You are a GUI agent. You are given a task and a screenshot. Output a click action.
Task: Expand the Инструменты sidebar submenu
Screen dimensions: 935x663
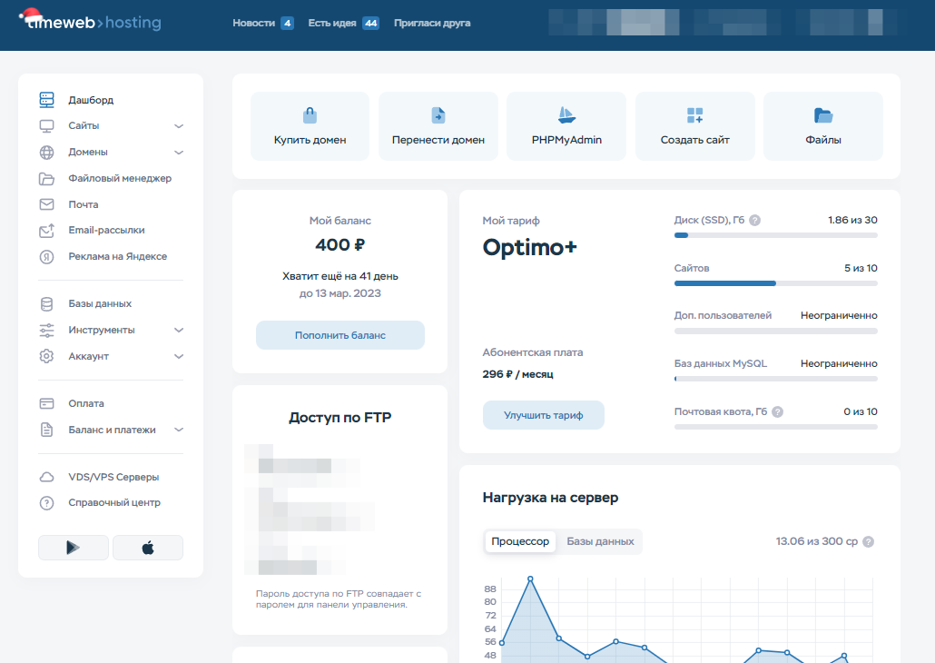pos(179,331)
